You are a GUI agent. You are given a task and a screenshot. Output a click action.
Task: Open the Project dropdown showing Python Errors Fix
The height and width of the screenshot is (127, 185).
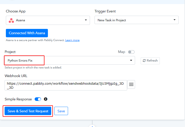[x=70, y=60]
